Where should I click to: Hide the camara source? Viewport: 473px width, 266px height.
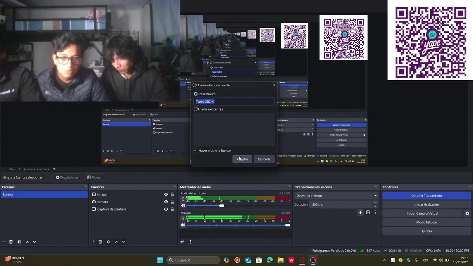pyautogui.click(x=166, y=202)
